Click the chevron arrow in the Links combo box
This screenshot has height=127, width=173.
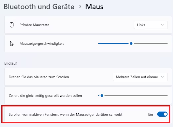162,25
